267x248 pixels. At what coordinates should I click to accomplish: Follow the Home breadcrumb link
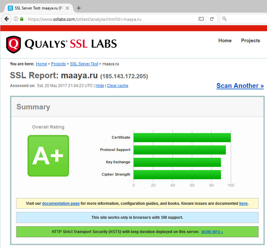point(41,64)
